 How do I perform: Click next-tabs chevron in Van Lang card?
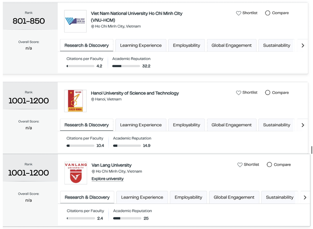(x=305, y=197)
